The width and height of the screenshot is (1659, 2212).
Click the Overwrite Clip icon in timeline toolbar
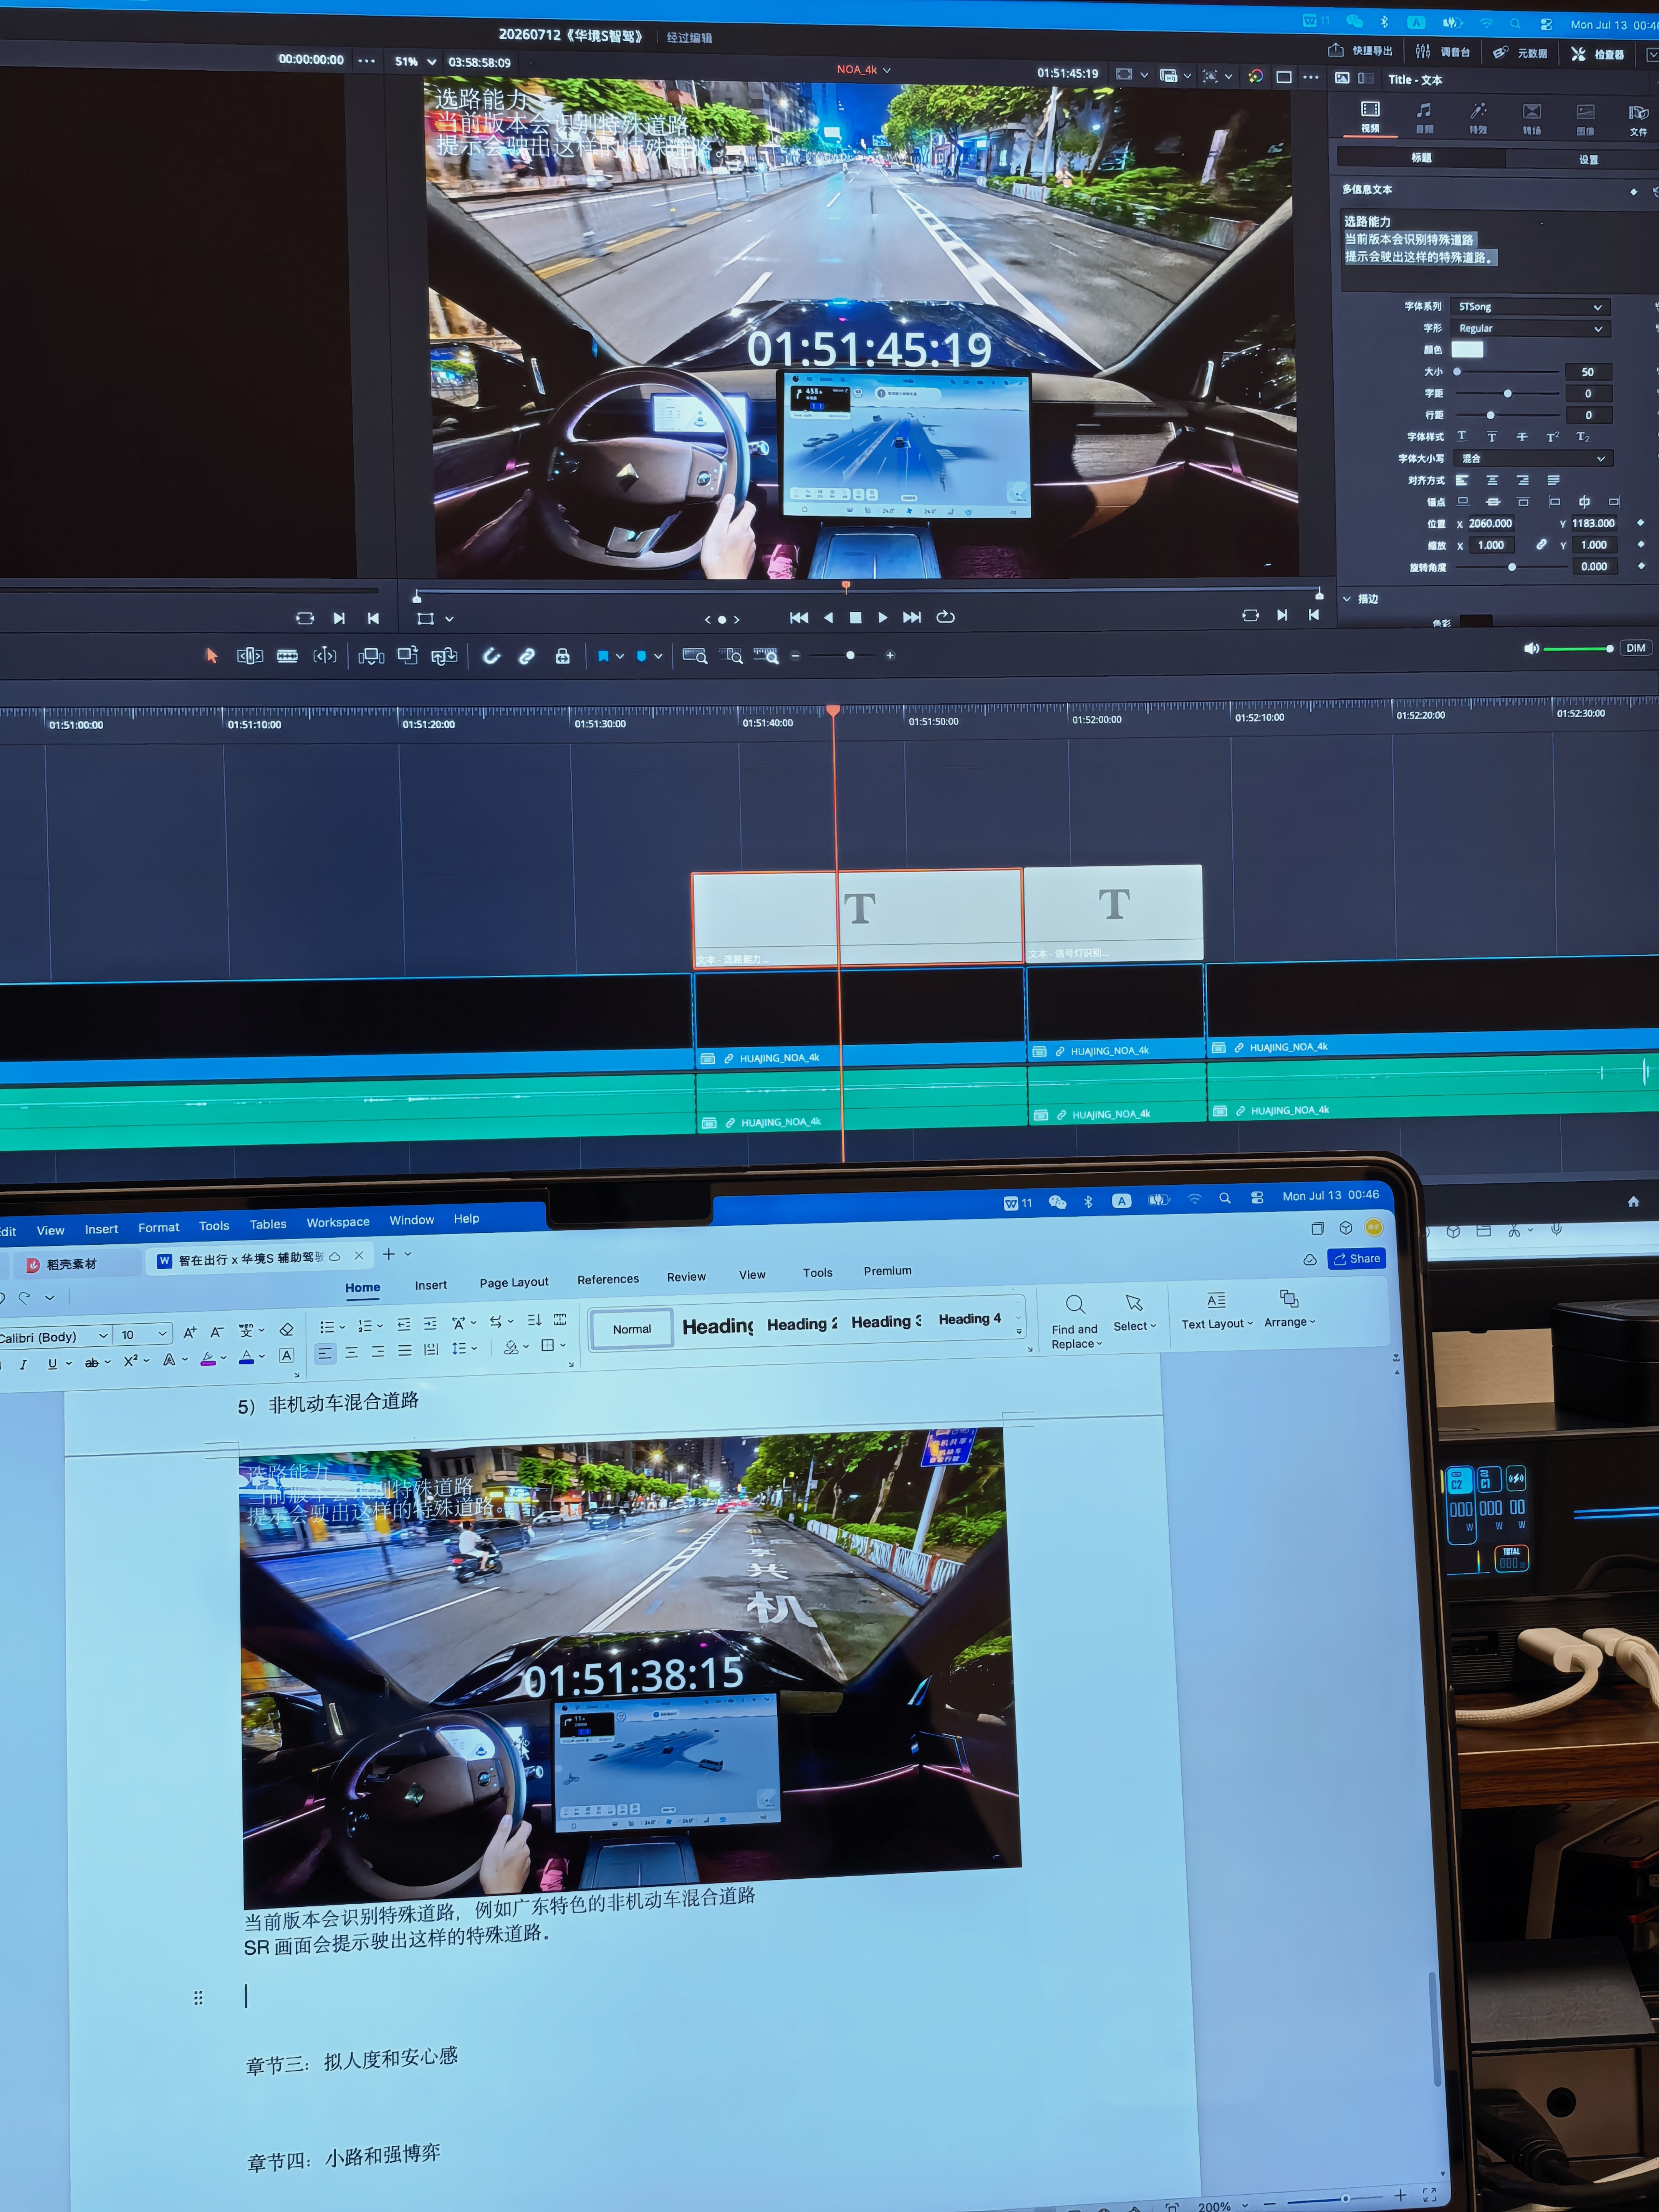[407, 656]
